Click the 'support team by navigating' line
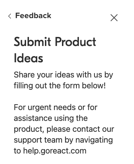Screen dimensions: 134x164 point(63,140)
